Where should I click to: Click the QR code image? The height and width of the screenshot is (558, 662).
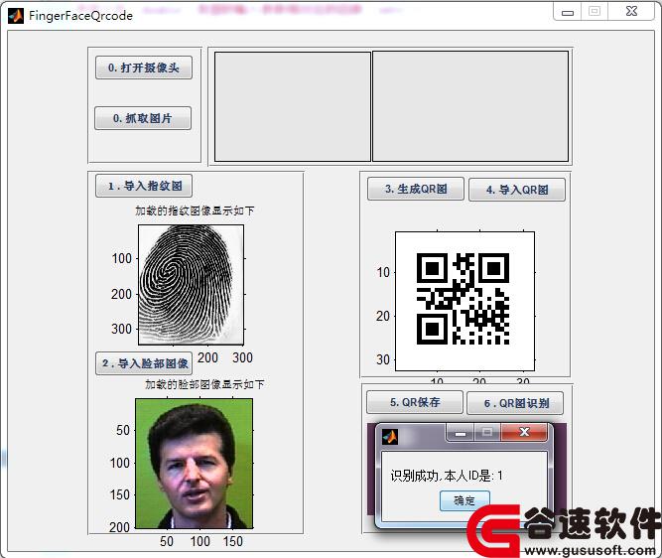click(464, 301)
